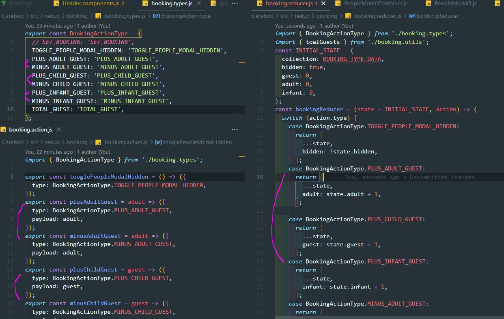This screenshot has width=504, height=319.
Task: Click tooglePeopleModalHidden symbol breadcrumb
Action: [198, 142]
